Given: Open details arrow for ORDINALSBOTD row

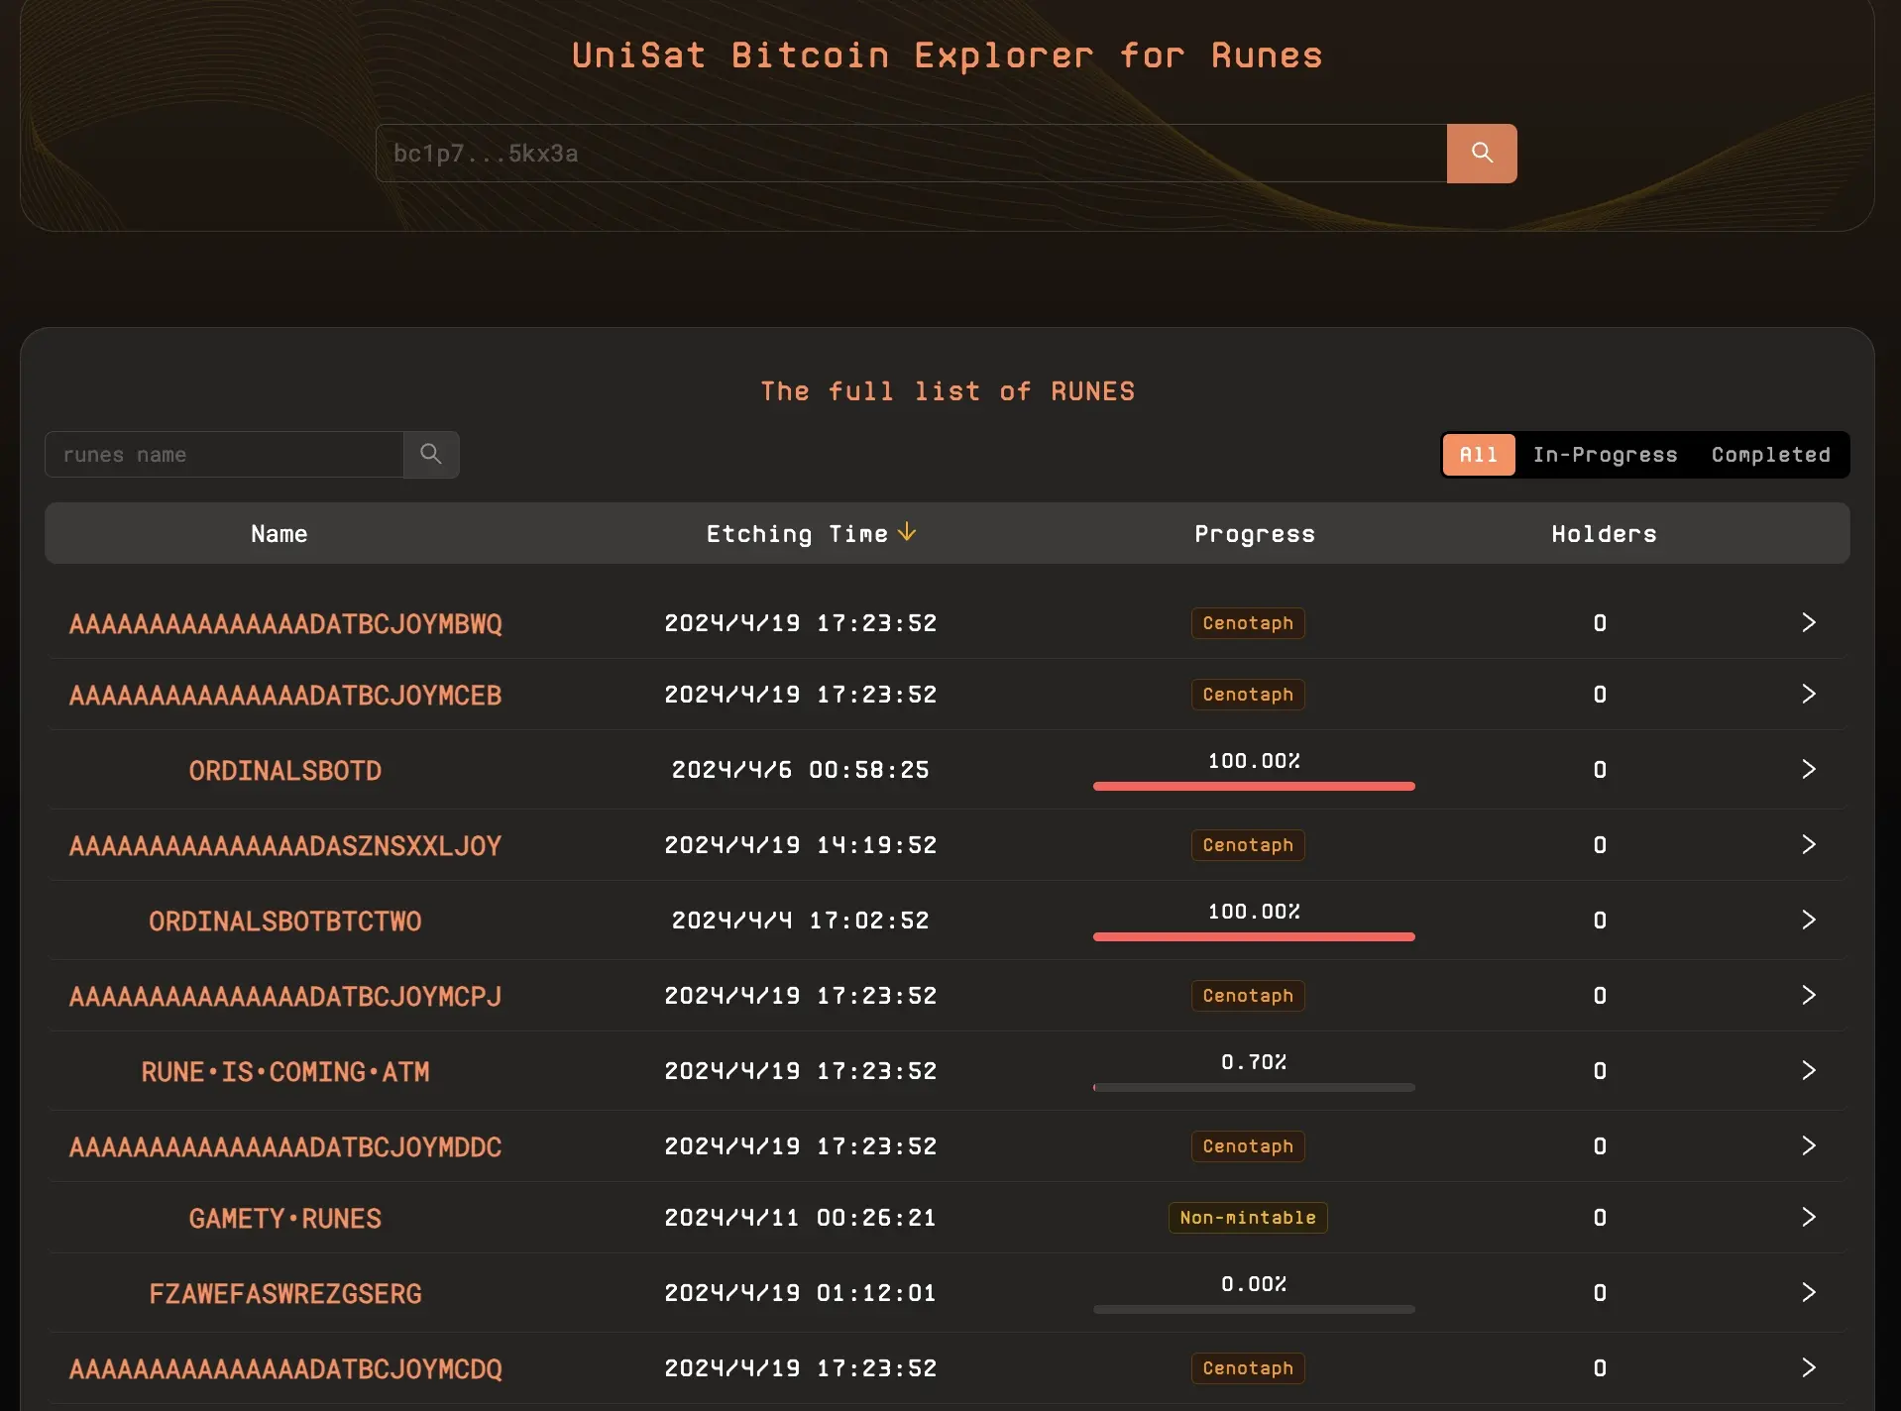Looking at the screenshot, I should [1808, 770].
